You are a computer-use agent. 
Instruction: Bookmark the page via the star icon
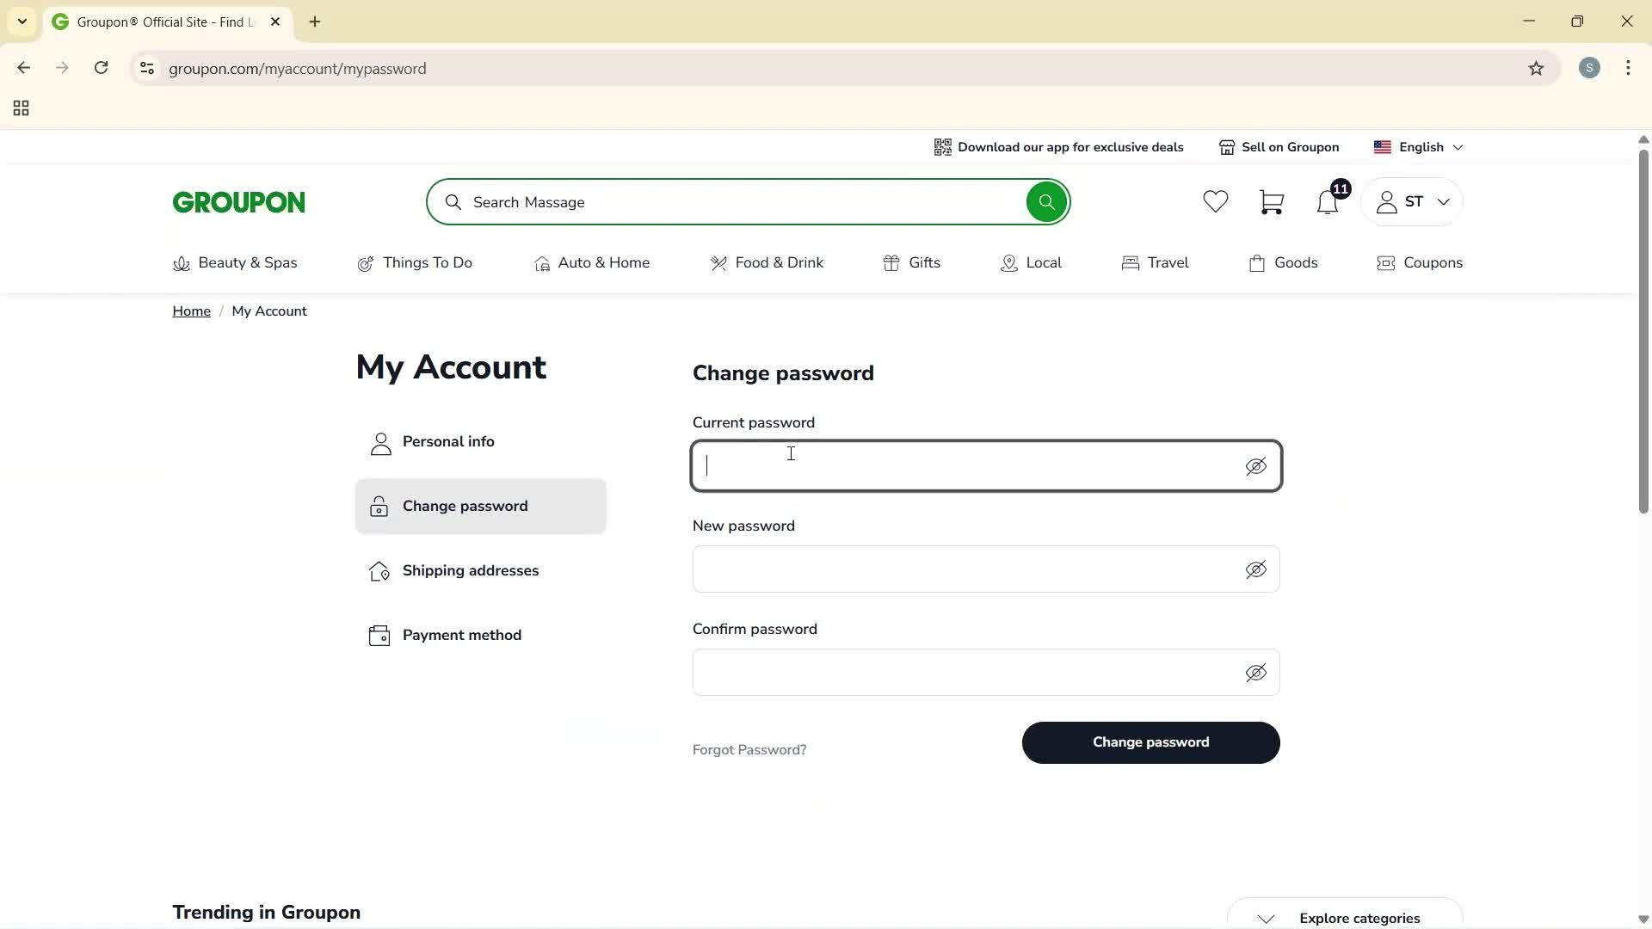point(1537,68)
